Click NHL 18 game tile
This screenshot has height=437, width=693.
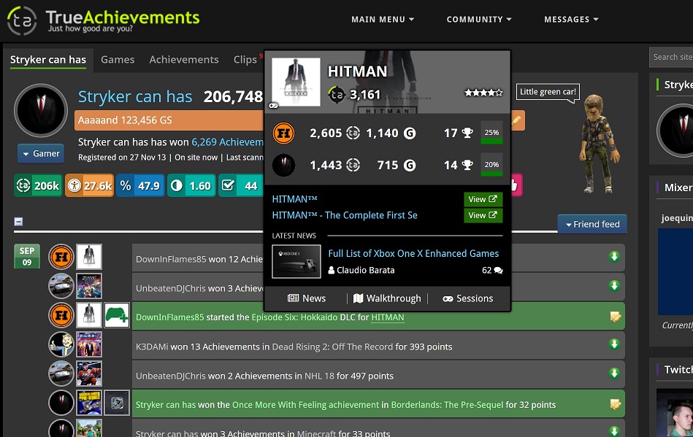click(89, 374)
